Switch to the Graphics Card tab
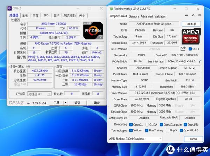Screen dimensions: 210x156 click(118, 16)
